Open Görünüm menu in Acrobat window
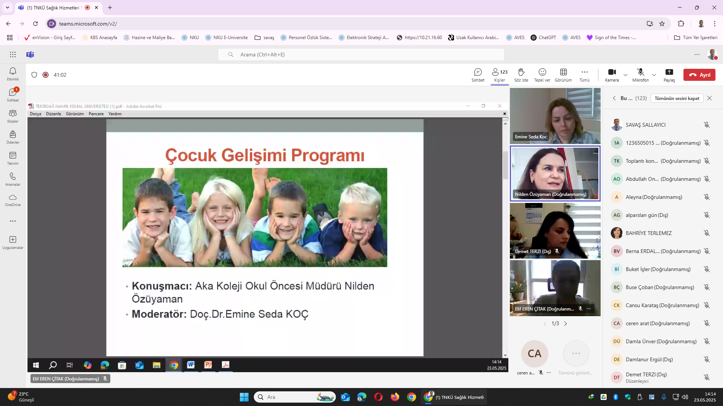723x406 pixels. coord(75,114)
